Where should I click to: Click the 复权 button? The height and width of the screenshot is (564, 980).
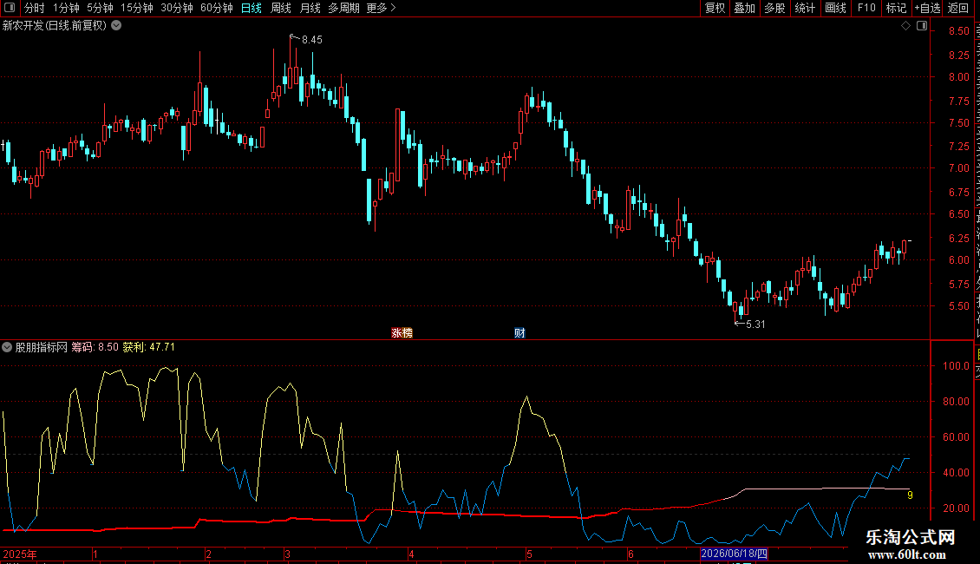715,8
